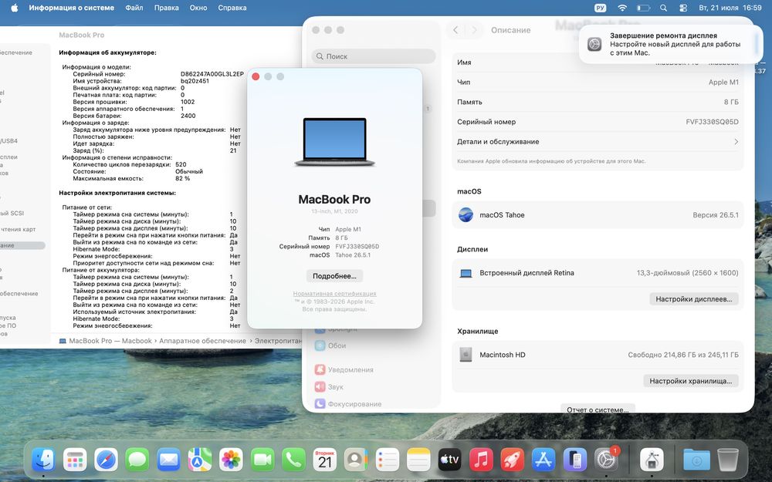
Task: Click the Поиск field in Settings
Action: [x=374, y=56]
